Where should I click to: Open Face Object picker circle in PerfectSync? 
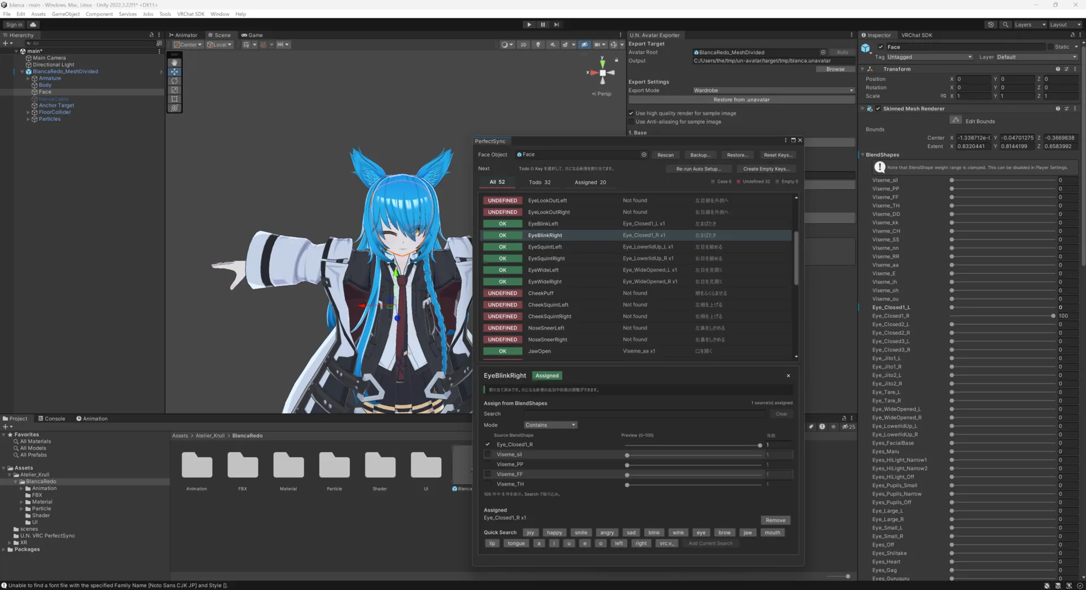pos(644,155)
